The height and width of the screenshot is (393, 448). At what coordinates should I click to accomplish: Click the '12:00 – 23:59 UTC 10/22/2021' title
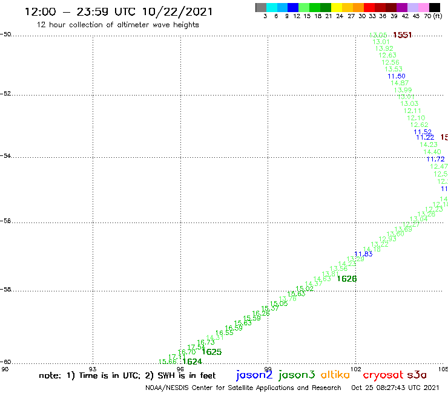pos(119,11)
